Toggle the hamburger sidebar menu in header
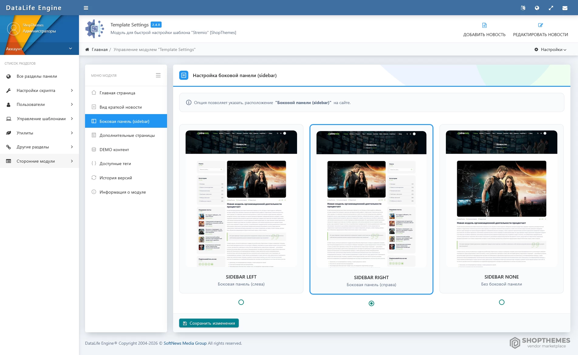Viewport: 578px width, 355px height. point(86,8)
